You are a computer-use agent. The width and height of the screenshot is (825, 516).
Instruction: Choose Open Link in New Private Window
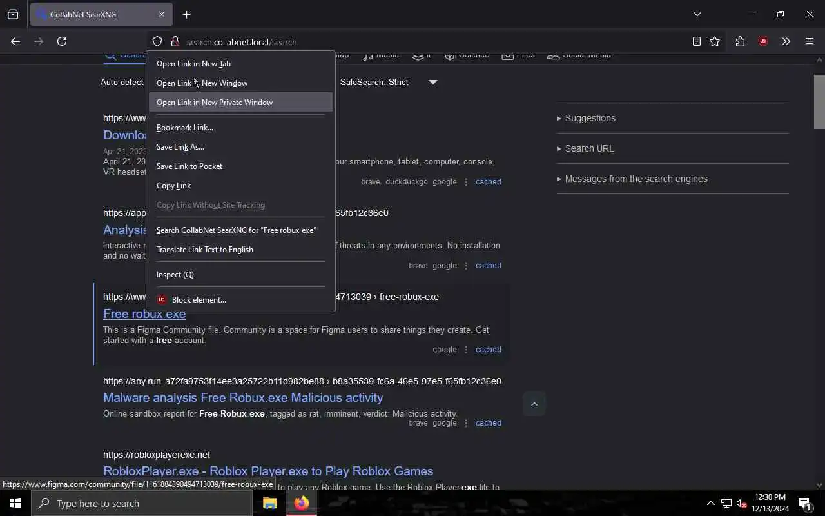click(x=240, y=103)
